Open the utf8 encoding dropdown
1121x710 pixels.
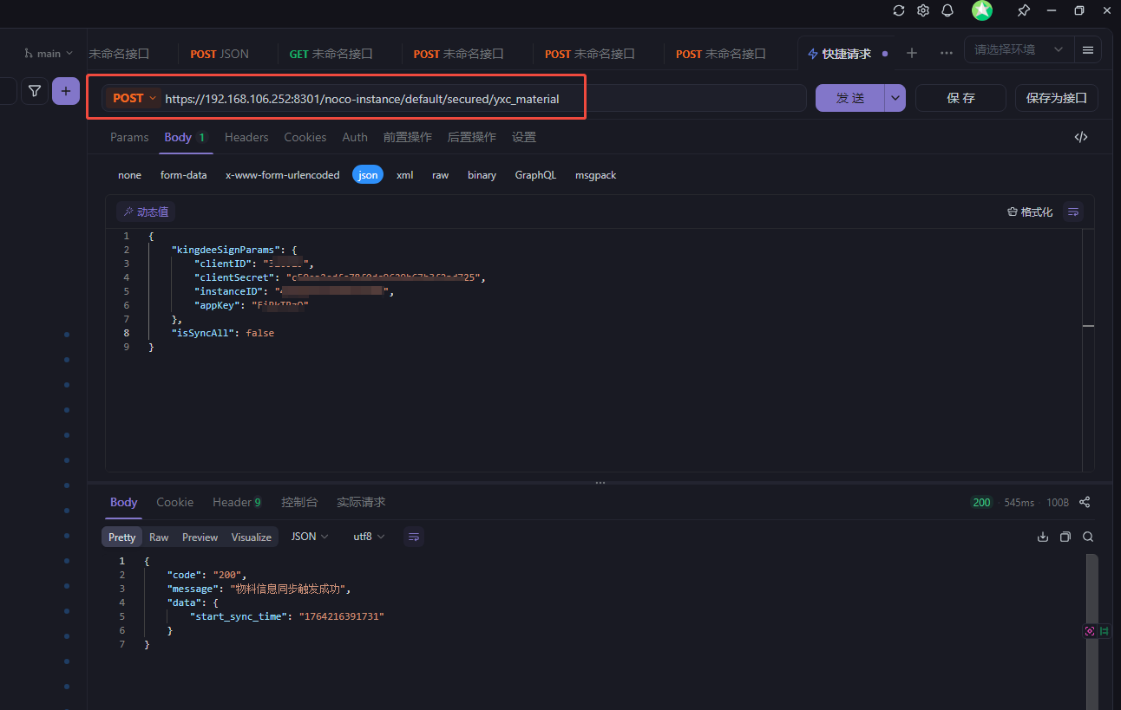pos(369,537)
